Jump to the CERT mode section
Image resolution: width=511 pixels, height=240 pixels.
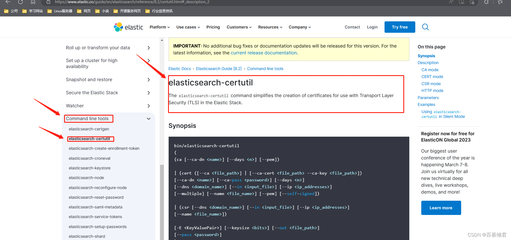coord(432,77)
